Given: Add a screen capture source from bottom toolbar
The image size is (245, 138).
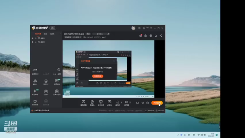Looking at the screenshot, I should (x=83, y=103).
